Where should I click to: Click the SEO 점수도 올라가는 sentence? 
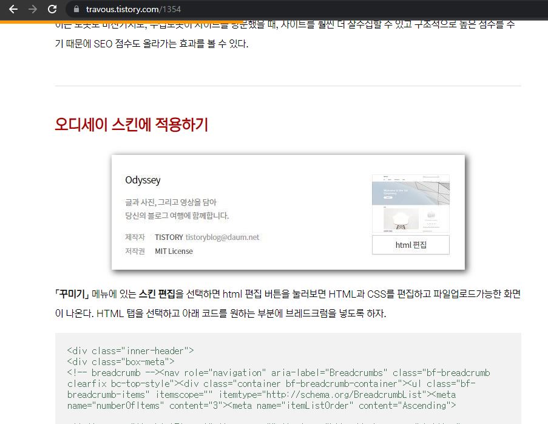point(152,44)
